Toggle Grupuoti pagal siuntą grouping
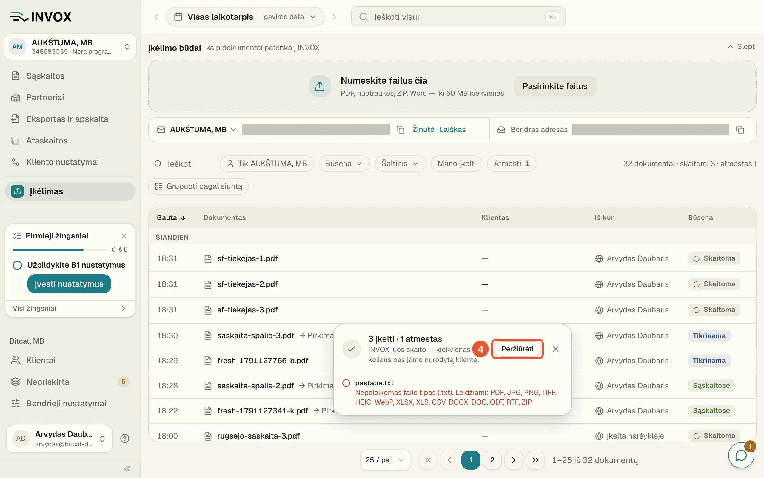This screenshot has width=764, height=478. pos(198,186)
